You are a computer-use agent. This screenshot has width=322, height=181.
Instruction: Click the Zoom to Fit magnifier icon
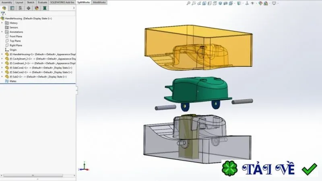pos(188,3)
